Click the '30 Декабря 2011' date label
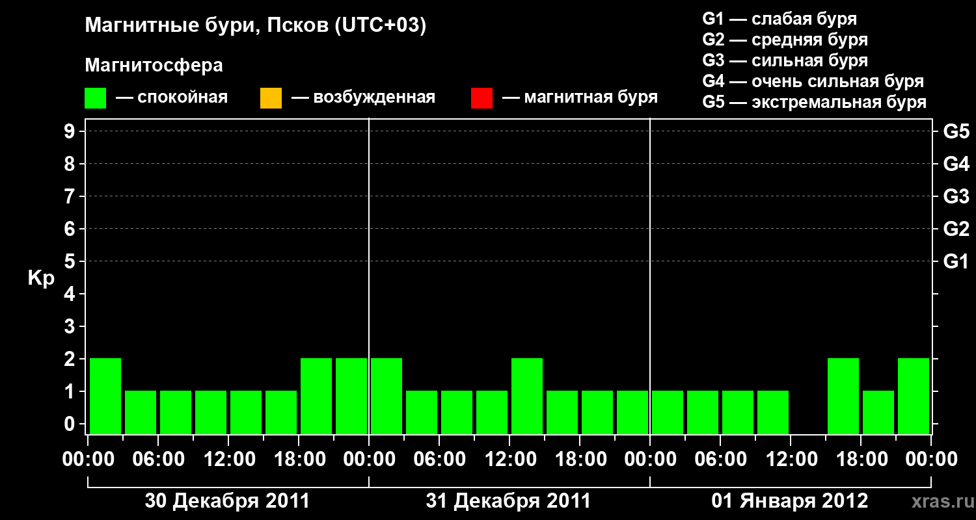This screenshot has width=976, height=520. (227, 501)
